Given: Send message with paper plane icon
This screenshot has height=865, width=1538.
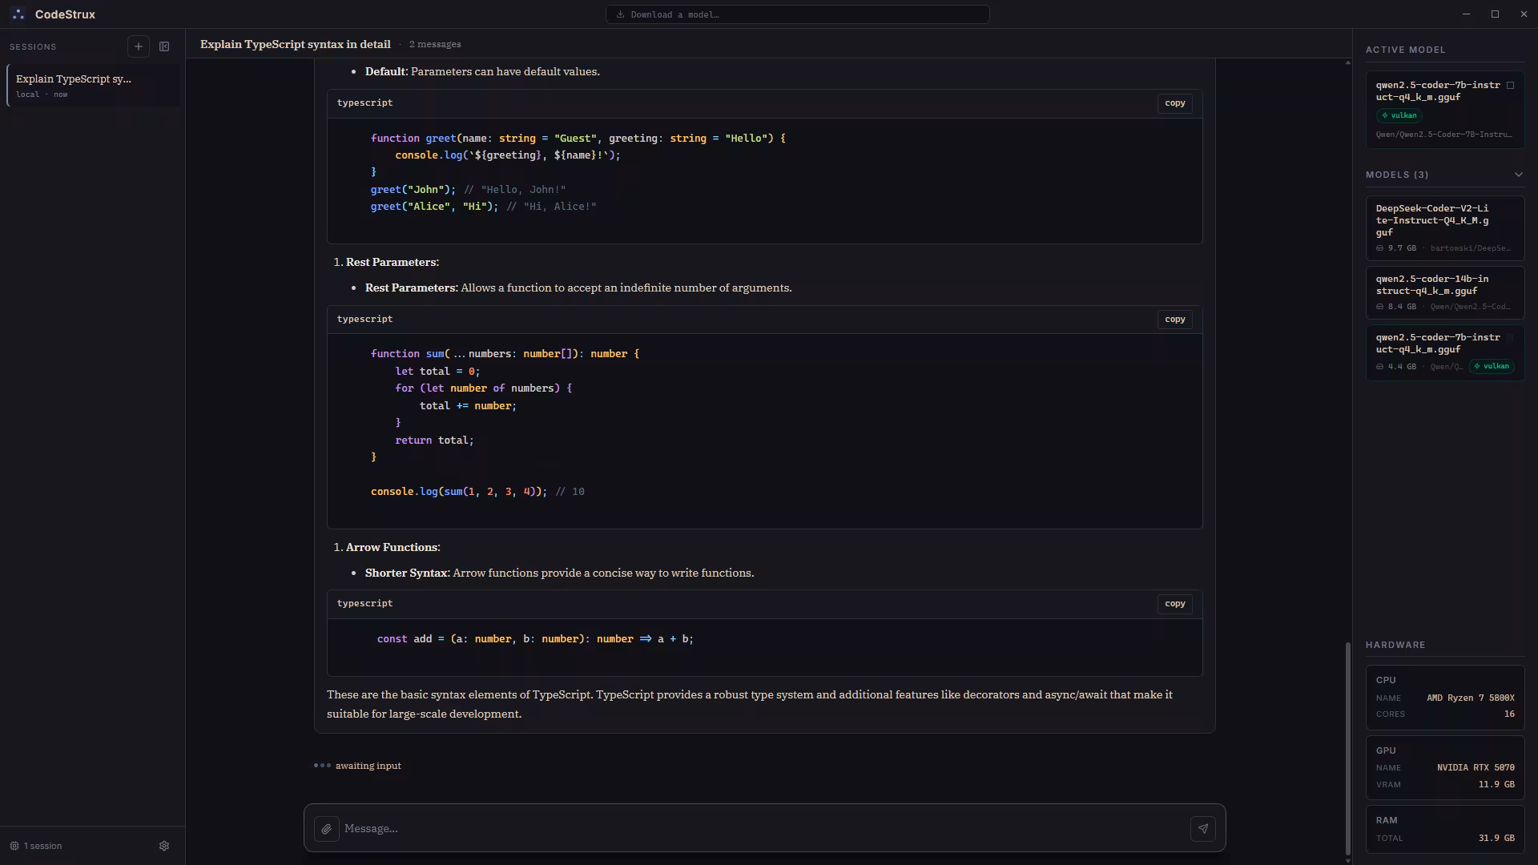Looking at the screenshot, I should (x=1203, y=829).
